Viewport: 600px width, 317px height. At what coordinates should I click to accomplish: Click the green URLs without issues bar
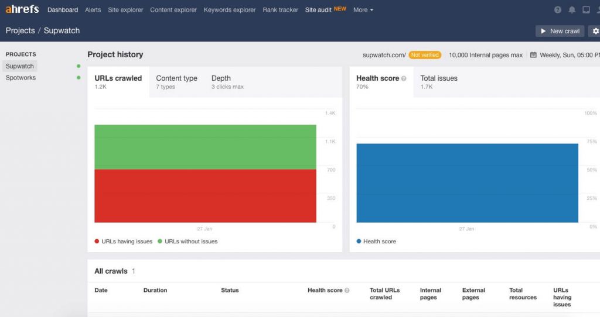coord(205,147)
